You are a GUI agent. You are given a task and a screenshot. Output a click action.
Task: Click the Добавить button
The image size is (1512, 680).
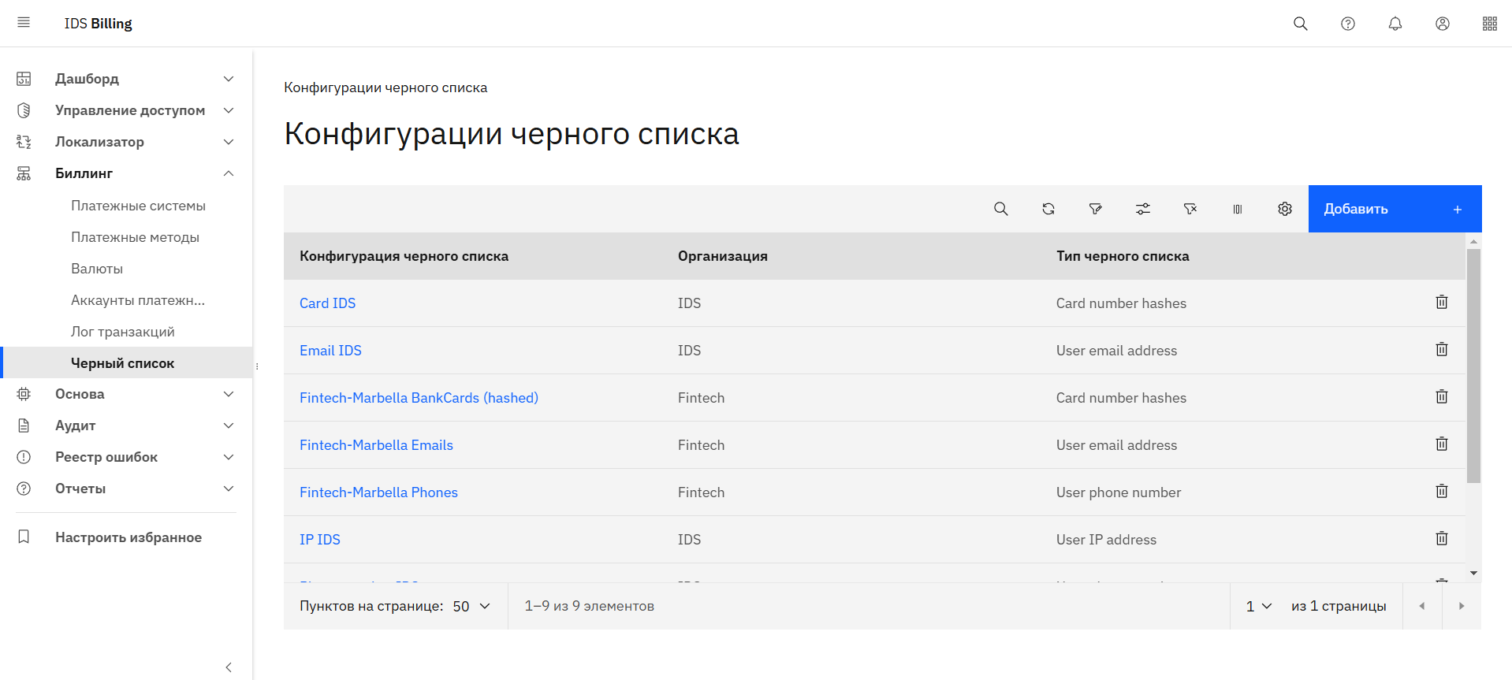pos(1394,209)
